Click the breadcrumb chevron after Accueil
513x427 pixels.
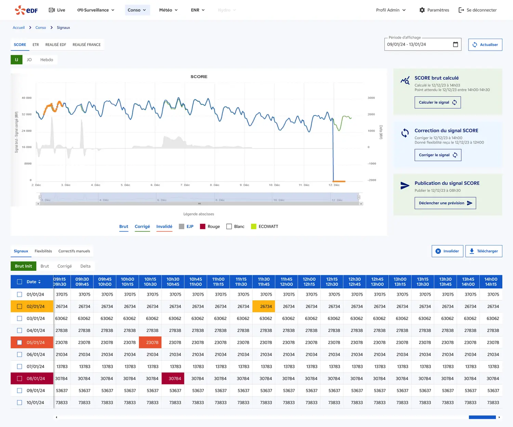pyautogui.click(x=30, y=27)
